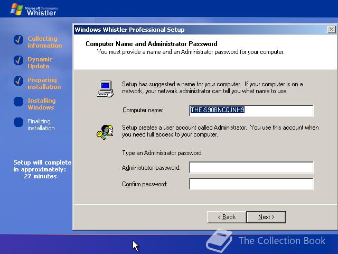
Task: Close the Whistler Professional Setup dialog
Action: click(x=331, y=30)
